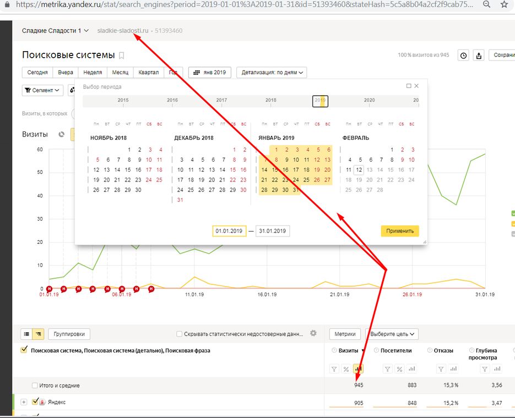Click the bar chart icon under Визиты column
This screenshot has width=515, height=418.
coord(358,369)
